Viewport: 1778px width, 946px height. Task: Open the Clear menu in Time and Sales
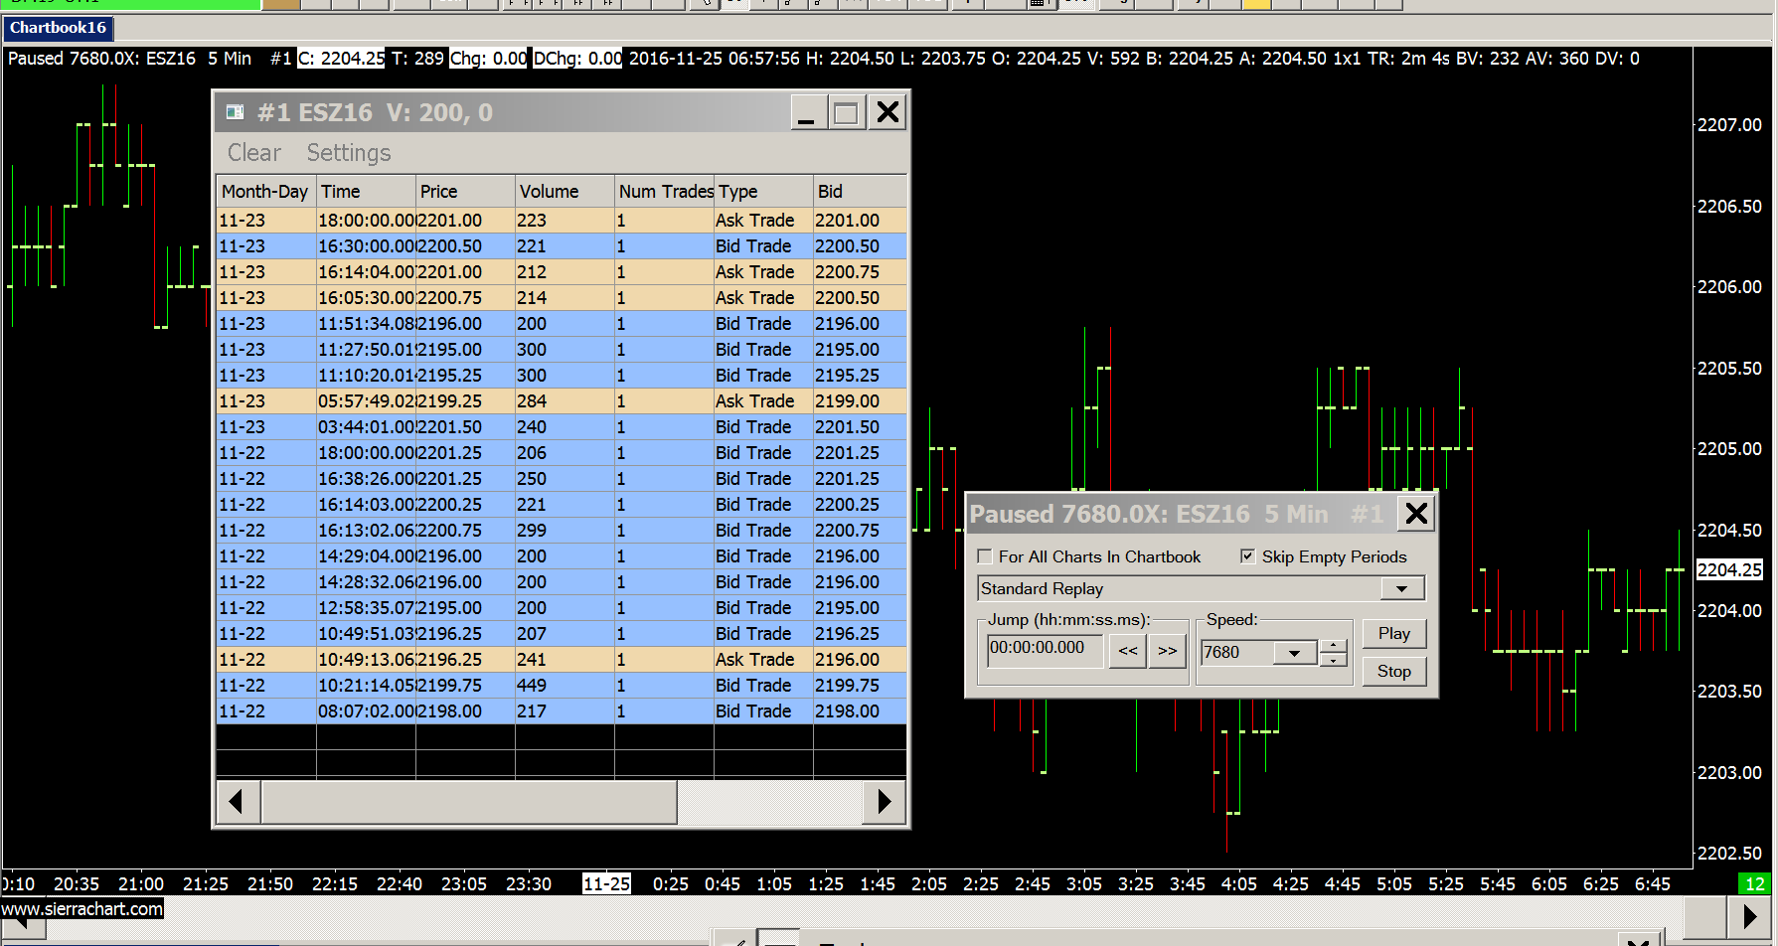[253, 153]
